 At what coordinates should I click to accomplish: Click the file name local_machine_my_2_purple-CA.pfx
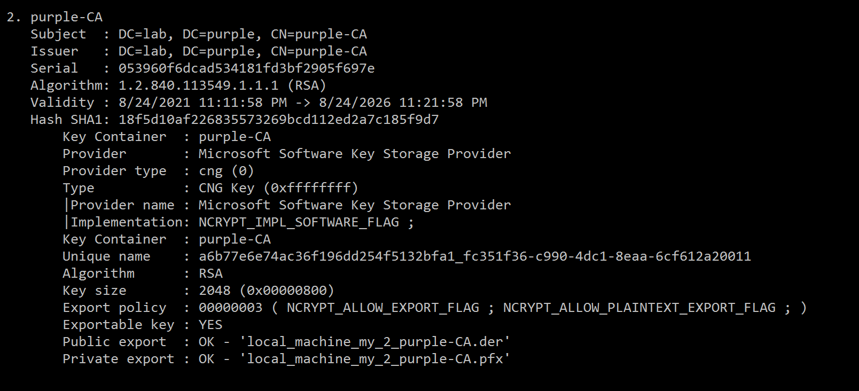point(374,359)
